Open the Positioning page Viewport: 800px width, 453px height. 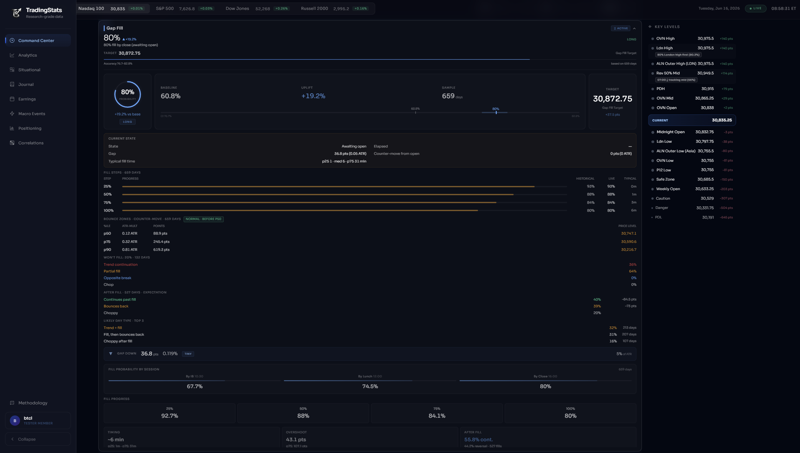pyautogui.click(x=38, y=128)
